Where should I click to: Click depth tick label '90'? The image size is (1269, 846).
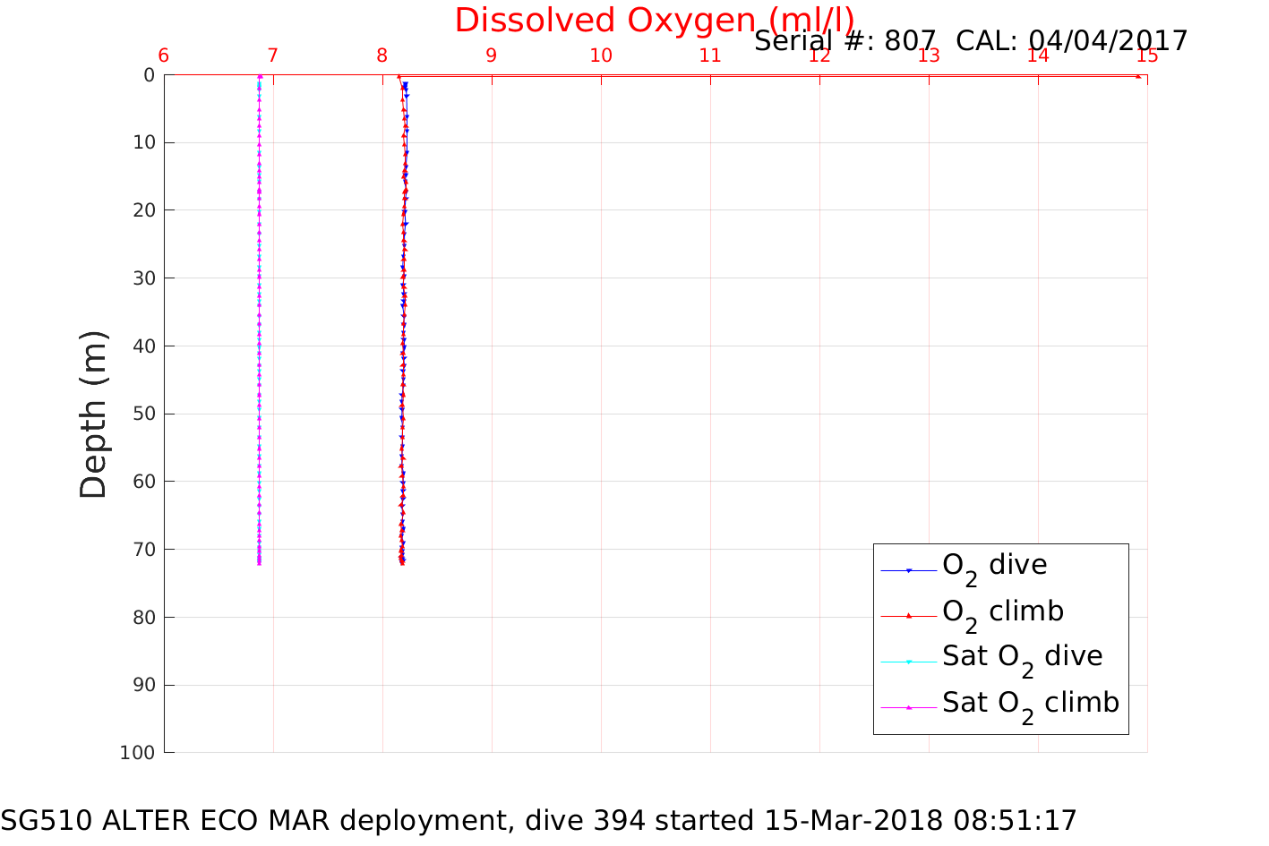click(x=143, y=685)
